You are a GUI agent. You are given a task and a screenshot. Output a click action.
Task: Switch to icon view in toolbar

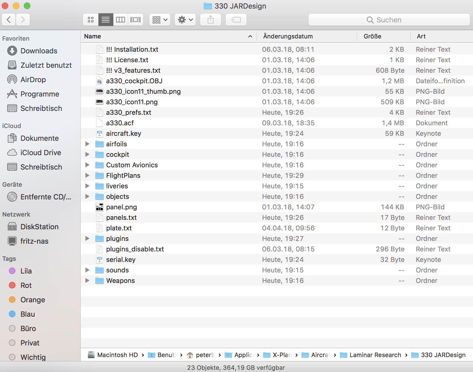click(x=91, y=20)
